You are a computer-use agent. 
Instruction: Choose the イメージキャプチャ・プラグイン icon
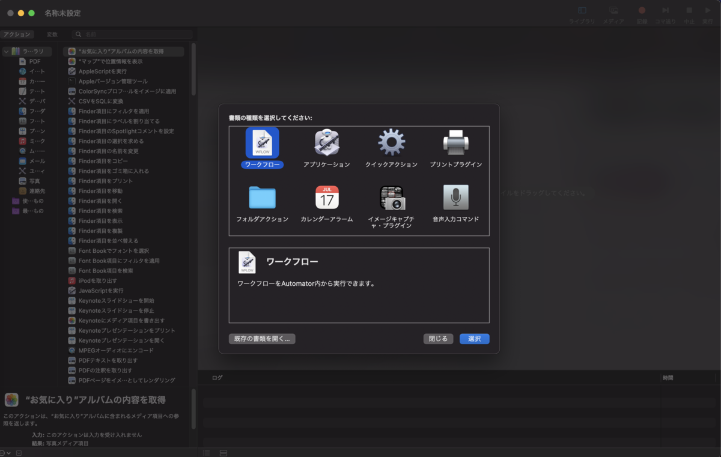tap(391, 198)
